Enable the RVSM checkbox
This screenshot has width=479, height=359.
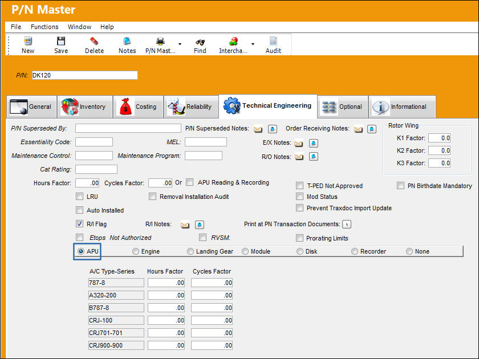point(202,237)
